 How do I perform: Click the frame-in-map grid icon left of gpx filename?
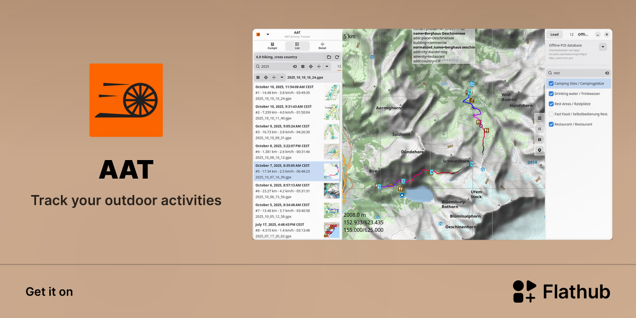tap(258, 77)
